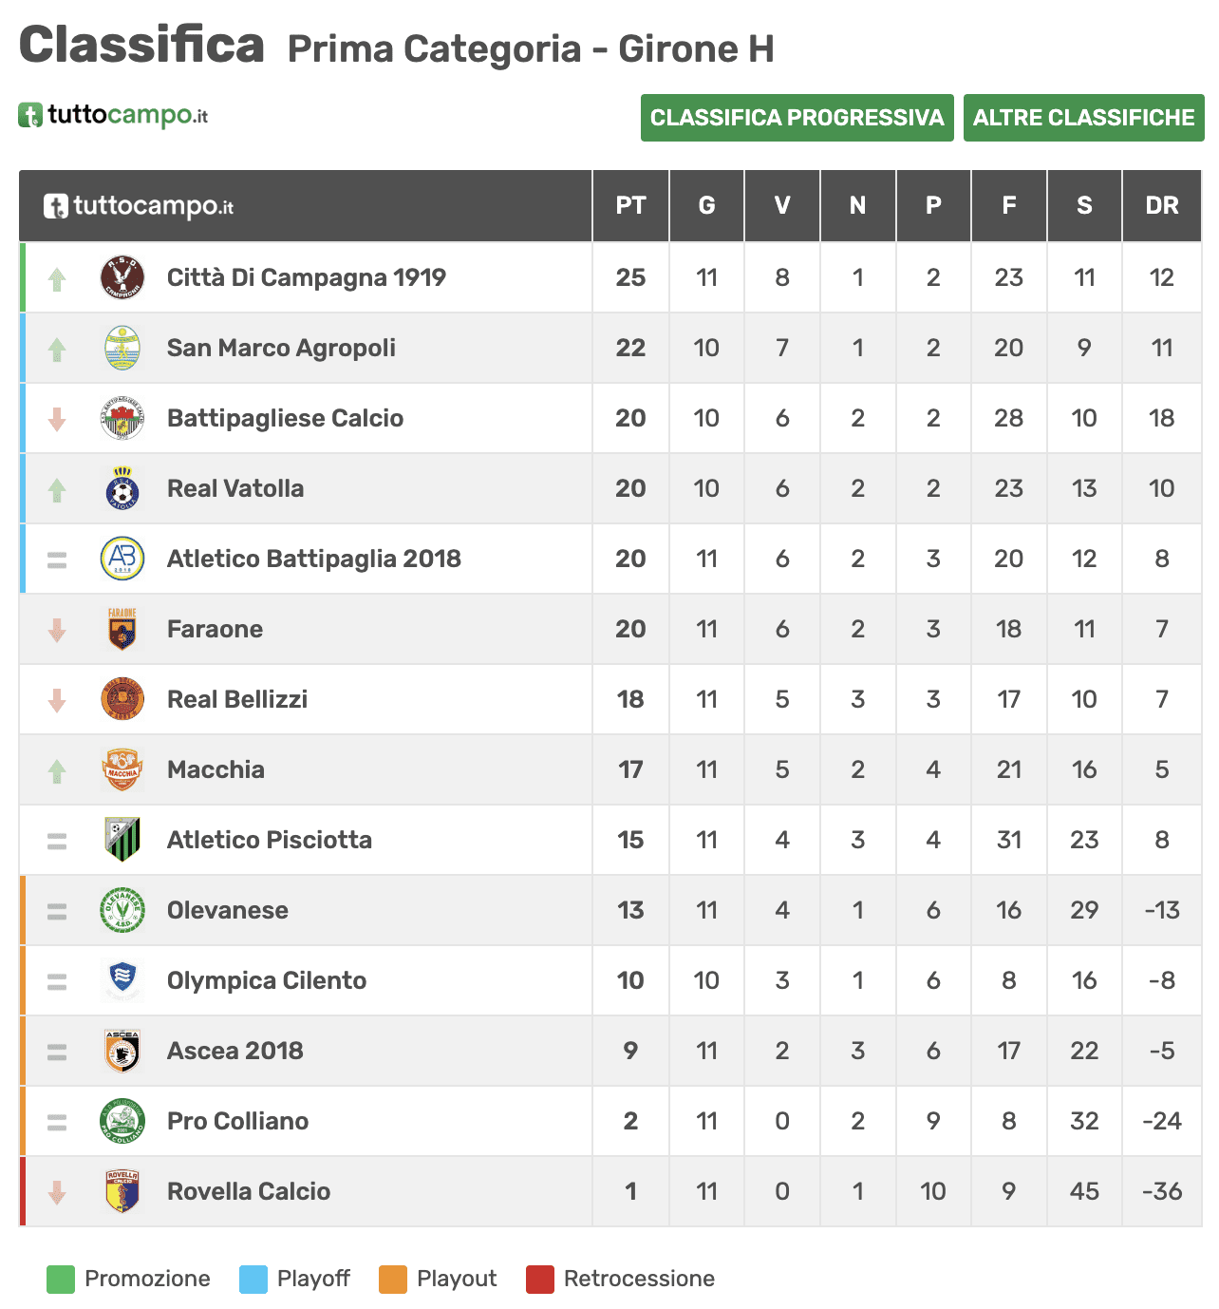
Task: Open the Olevanese team link
Action: click(228, 910)
